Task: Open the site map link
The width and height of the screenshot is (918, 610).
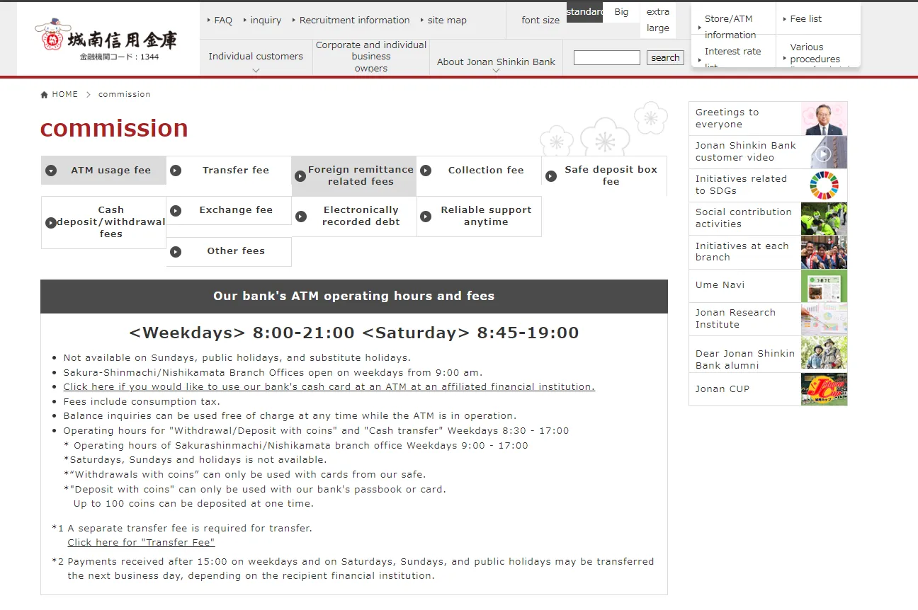Action: click(447, 21)
